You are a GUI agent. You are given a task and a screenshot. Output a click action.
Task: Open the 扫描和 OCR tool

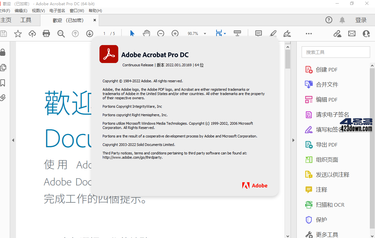point(324,205)
